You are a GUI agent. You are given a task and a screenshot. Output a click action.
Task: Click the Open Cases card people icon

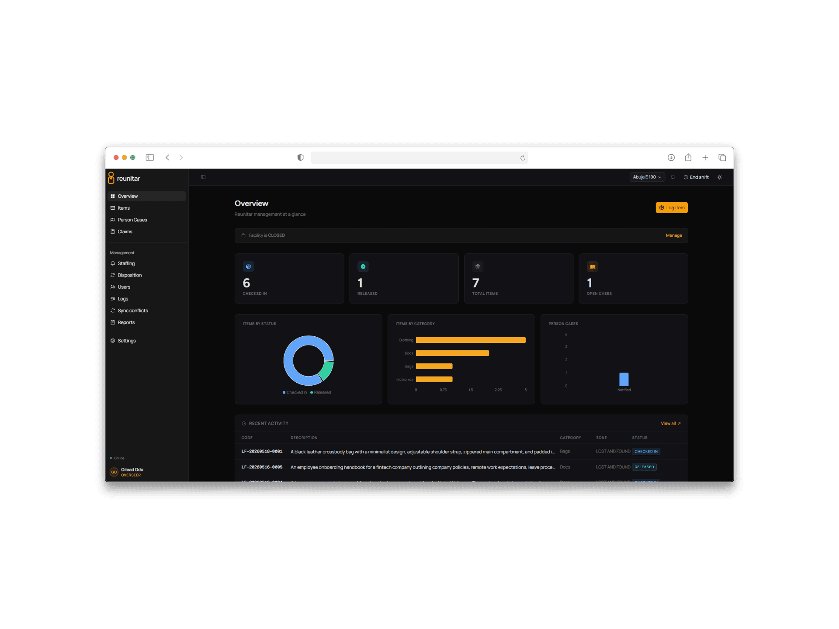593,266
